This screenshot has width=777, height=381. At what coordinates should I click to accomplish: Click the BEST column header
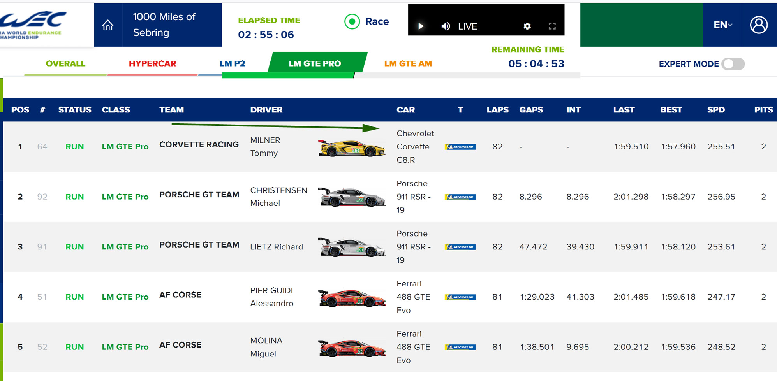coord(671,110)
